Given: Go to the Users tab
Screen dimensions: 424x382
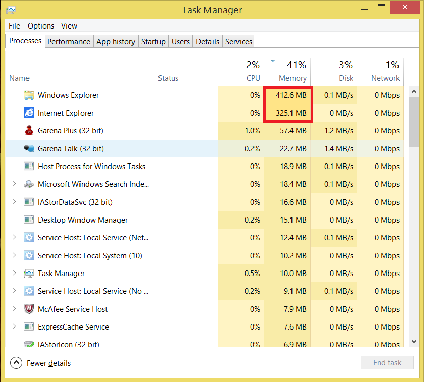Looking at the screenshot, I should pyautogui.click(x=180, y=42).
